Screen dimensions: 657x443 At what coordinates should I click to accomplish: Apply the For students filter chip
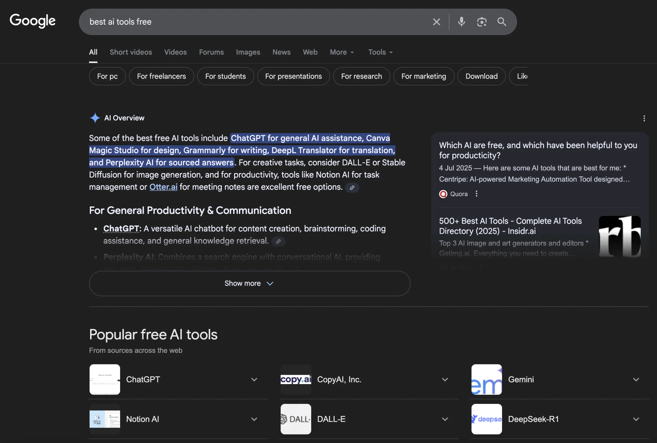[x=225, y=76]
